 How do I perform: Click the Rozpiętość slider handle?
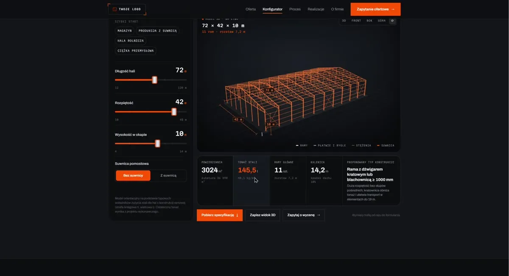pos(174,112)
